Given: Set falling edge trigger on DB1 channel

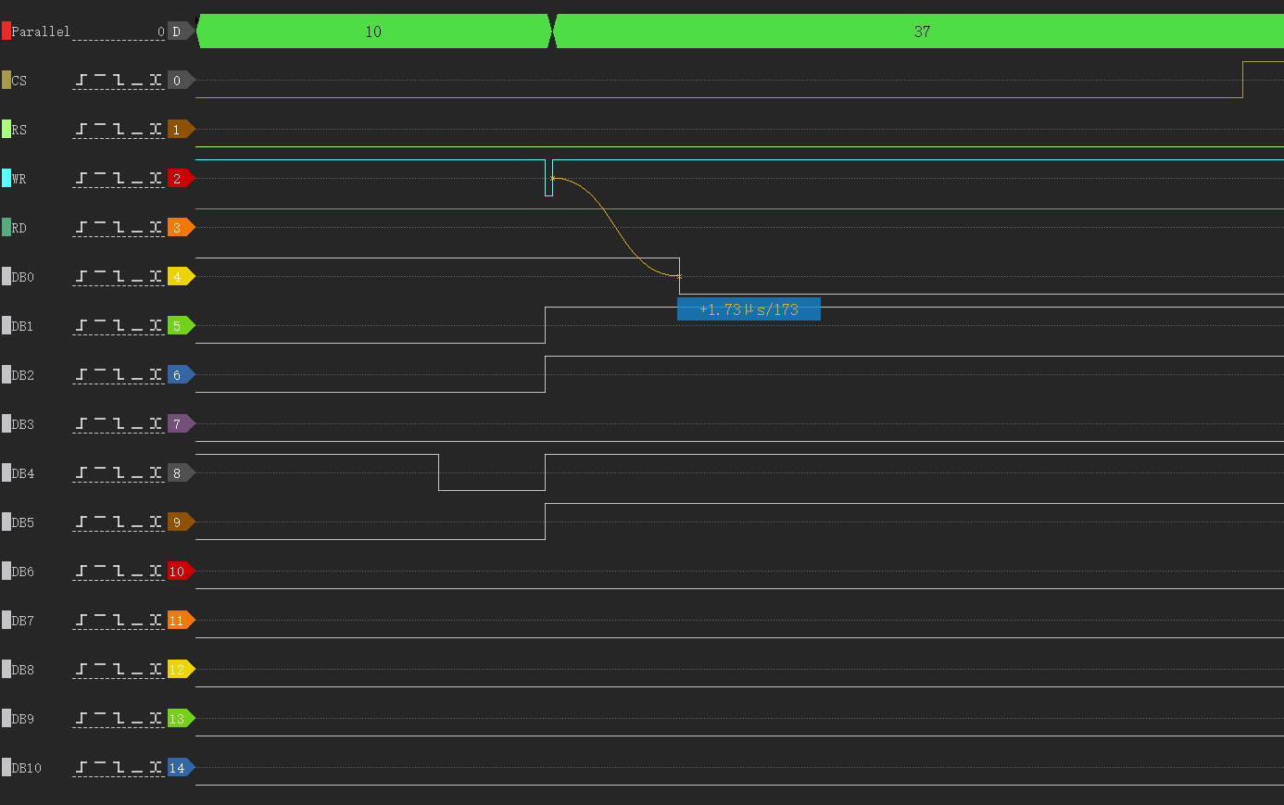Looking at the screenshot, I should pyautogui.click(x=119, y=325).
